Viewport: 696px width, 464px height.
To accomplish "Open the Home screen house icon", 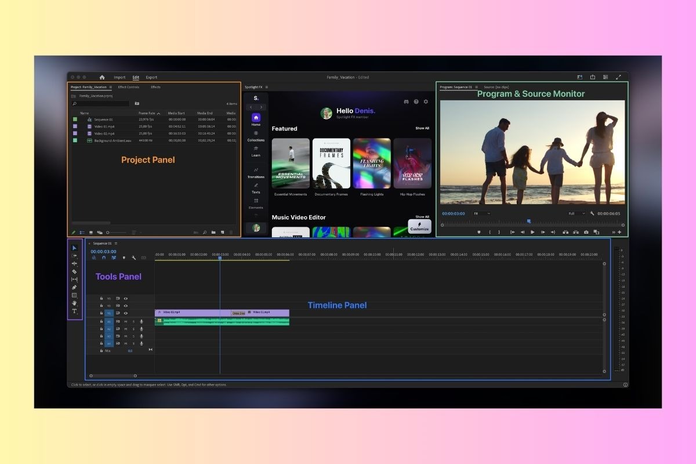I will point(102,77).
